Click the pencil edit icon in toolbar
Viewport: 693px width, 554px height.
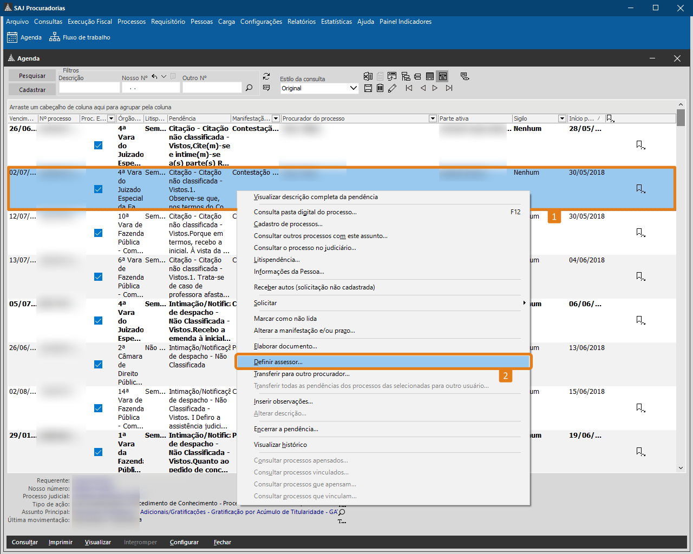(392, 88)
